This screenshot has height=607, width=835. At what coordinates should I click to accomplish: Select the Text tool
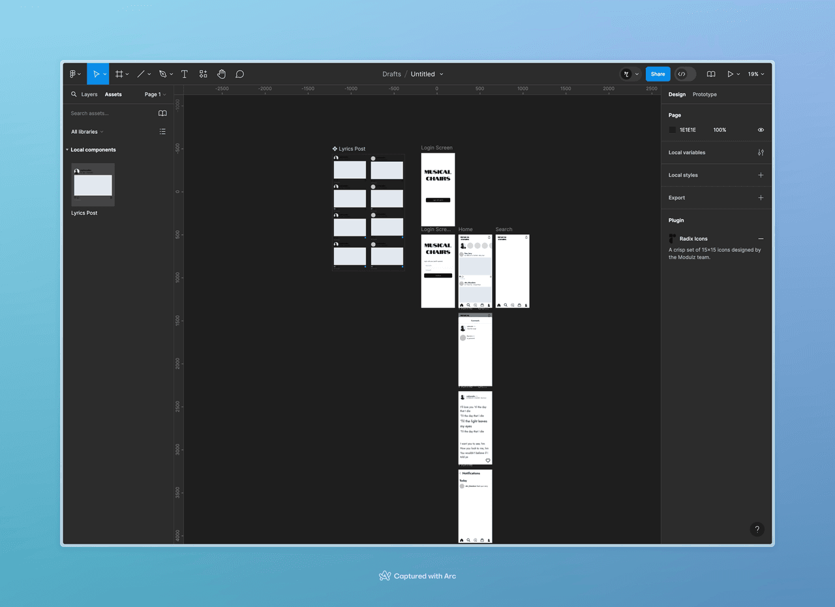click(185, 74)
